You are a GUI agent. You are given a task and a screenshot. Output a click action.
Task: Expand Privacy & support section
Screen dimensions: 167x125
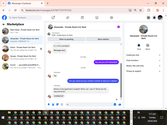(143, 71)
